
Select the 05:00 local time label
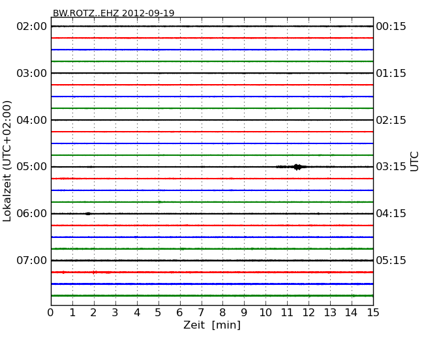(x=32, y=167)
